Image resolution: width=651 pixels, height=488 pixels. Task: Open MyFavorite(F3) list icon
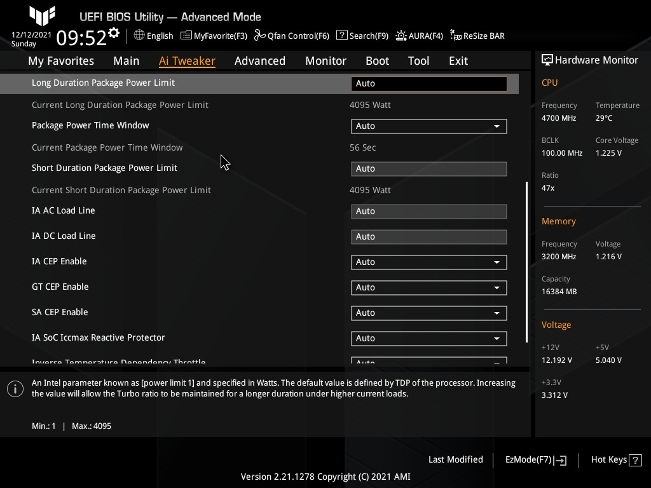click(186, 36)
